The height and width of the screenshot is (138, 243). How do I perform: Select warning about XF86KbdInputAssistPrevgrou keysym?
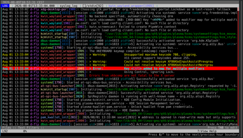120,62
